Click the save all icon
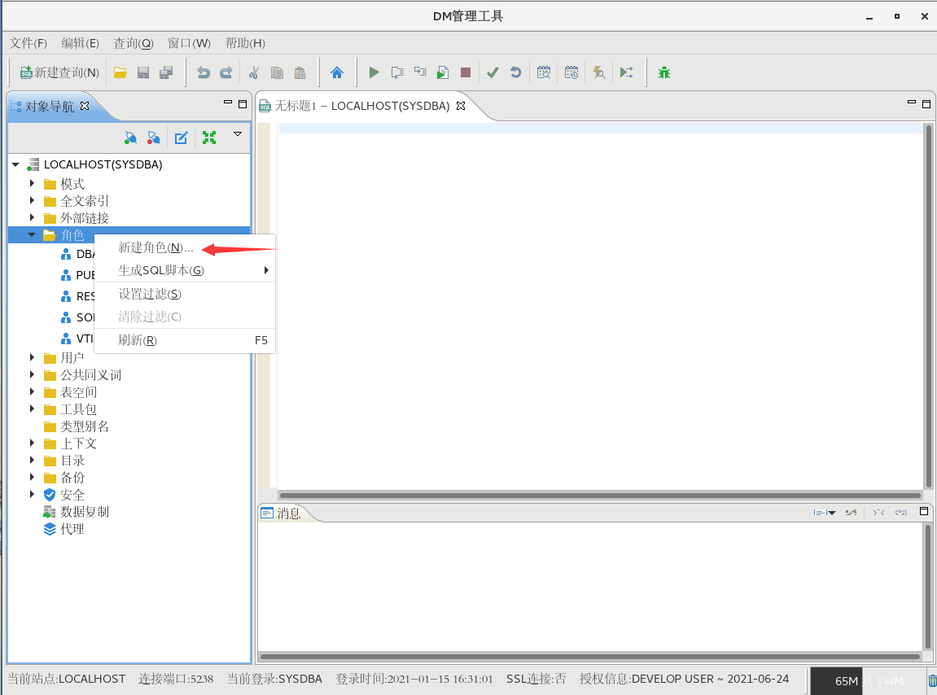This screenshot has width=937, height=695. [166, 73]
